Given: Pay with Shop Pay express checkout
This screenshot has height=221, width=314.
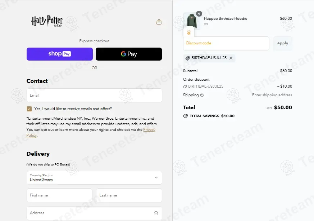Looking at the screenshot, I should tap(60, 54).
